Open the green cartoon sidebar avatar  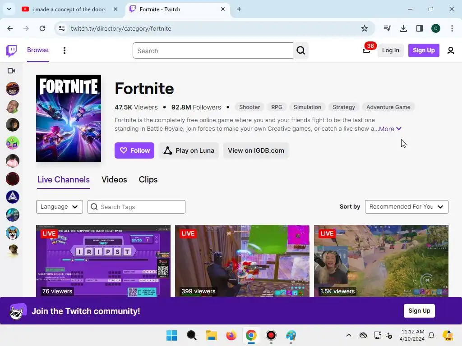point(13,143)
